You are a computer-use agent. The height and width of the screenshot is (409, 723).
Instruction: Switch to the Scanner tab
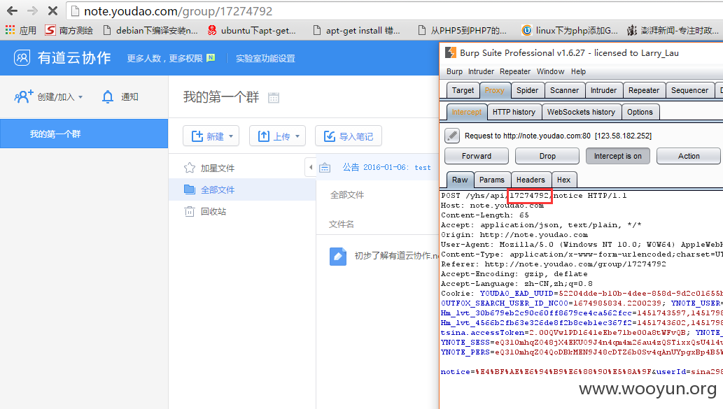(x=564, y=90)
